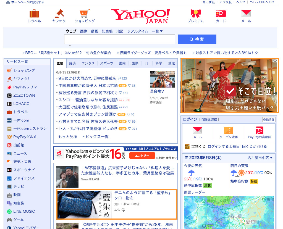Click the home icon beside ホームページに設定する

8,2
